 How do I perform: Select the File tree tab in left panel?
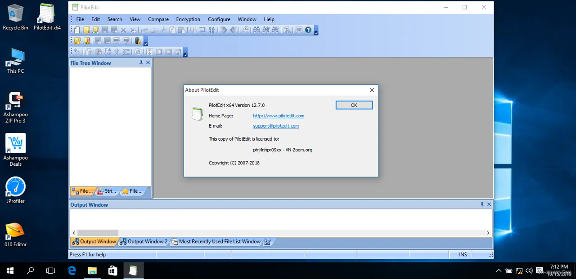pos(82,191)
